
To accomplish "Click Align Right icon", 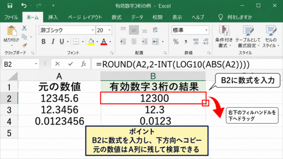I will 145,42.
